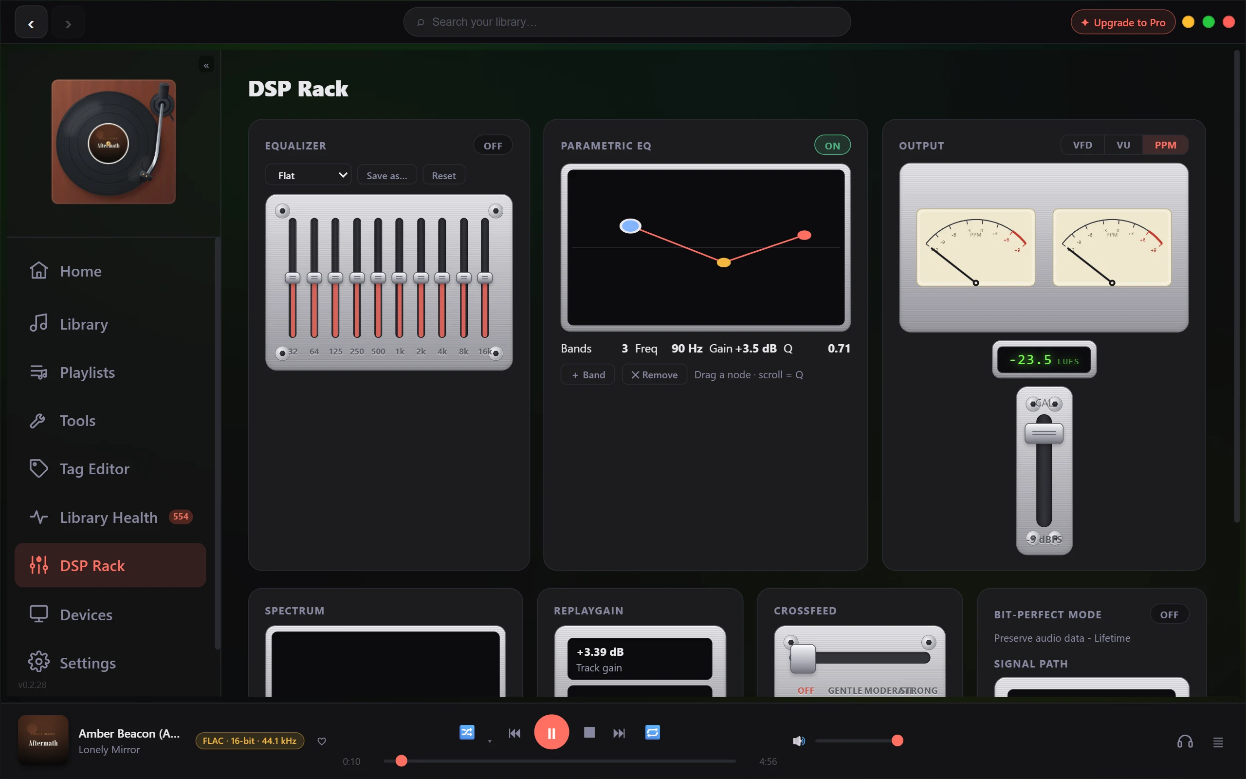
Task: Open Library Health with 554 issues
Action: (x=110, y=517)
